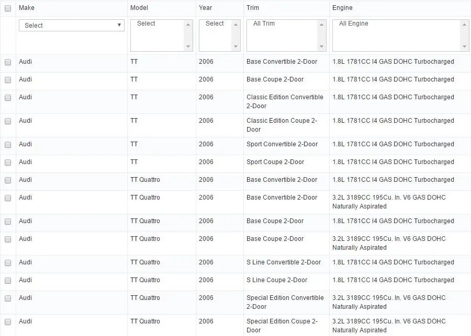
Task: Select the TT Classic Edition Coupe row checkbox
Action: coord(8,121)
